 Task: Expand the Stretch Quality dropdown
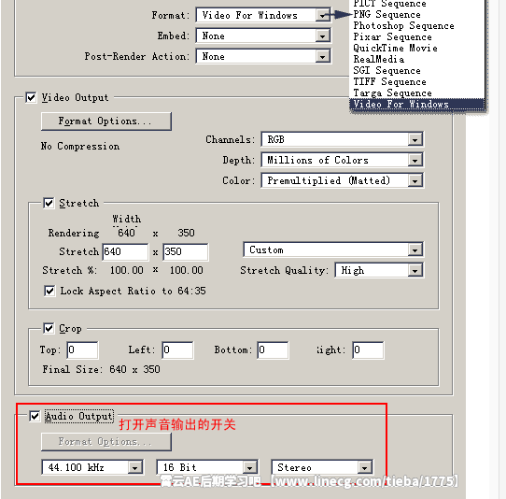(x=379, y=270)
